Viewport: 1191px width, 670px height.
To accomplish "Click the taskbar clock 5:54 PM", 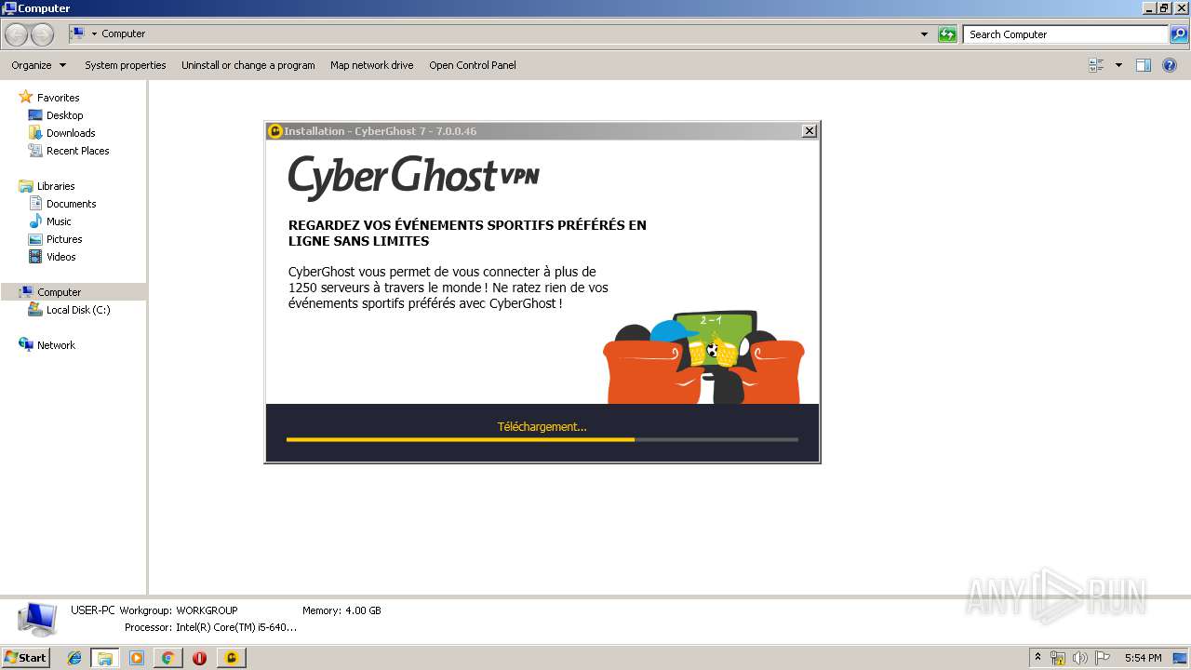I will pos(1143,658).
